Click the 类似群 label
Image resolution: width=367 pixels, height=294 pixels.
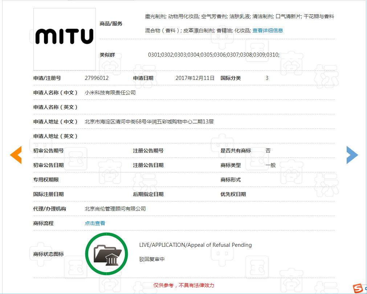[107, 55]
